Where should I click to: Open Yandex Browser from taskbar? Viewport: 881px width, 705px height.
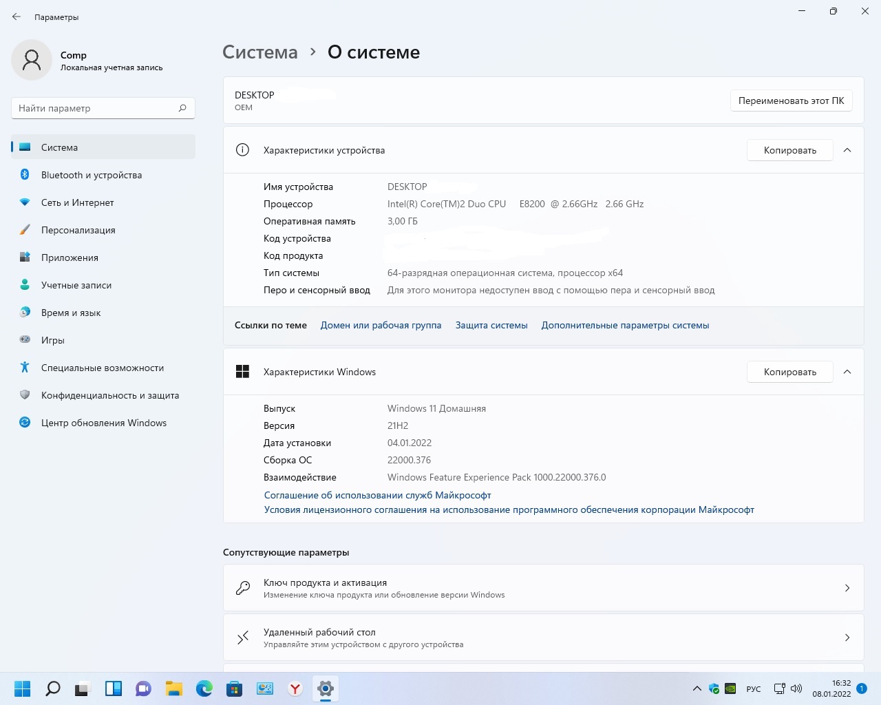(295, 688)
